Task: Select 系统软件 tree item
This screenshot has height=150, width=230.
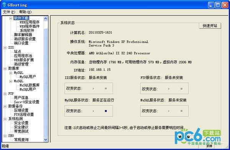Action: click(x=27, y=31)
